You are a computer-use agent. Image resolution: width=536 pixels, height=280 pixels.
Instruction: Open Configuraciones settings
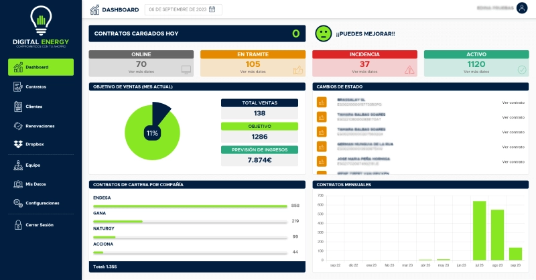[x=42, y=203]
